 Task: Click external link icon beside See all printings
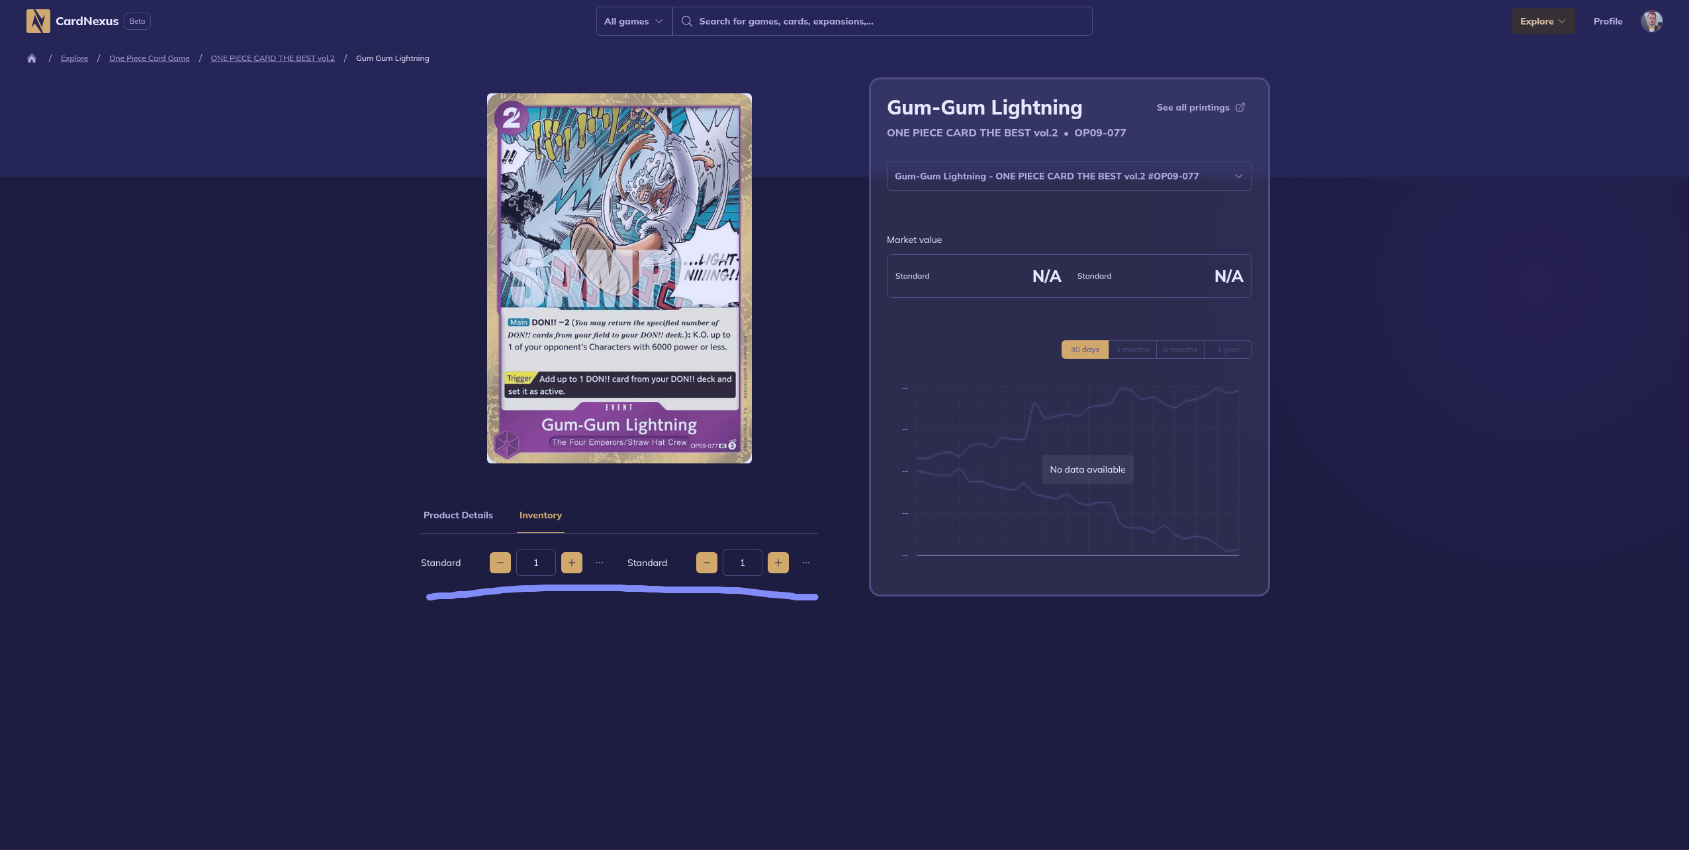coord(1240,107)
